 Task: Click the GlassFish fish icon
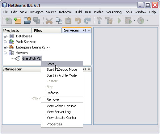click(x=18, y=58)
